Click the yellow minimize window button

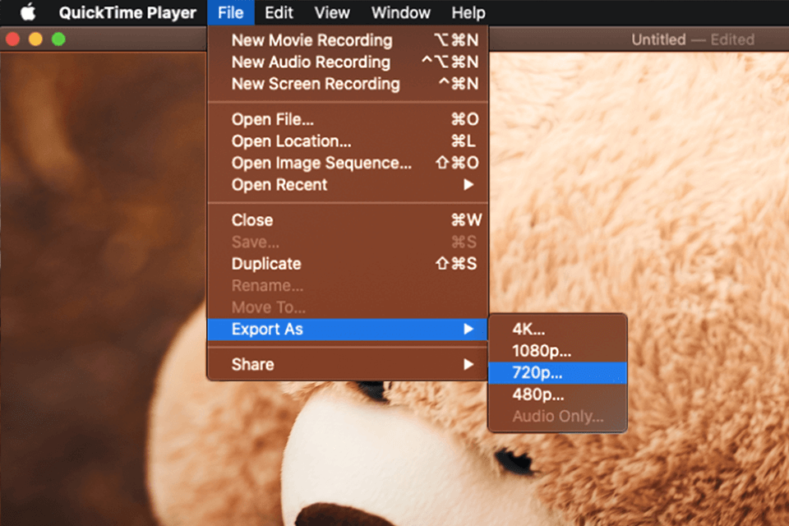(35, 39)
